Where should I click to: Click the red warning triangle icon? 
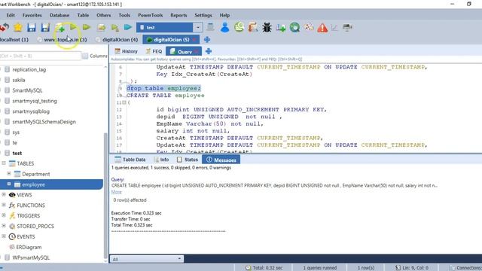tap(322, 28)
